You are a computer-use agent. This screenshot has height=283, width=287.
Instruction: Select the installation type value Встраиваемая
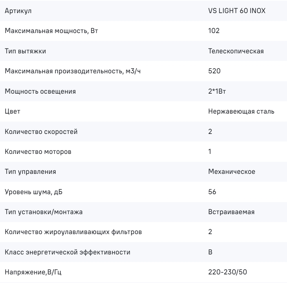pos(231,212)
